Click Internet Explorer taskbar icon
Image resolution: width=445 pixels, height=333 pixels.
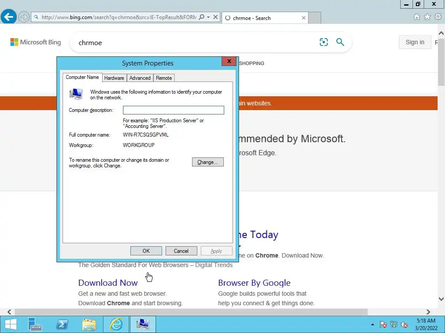pos(116,324)
